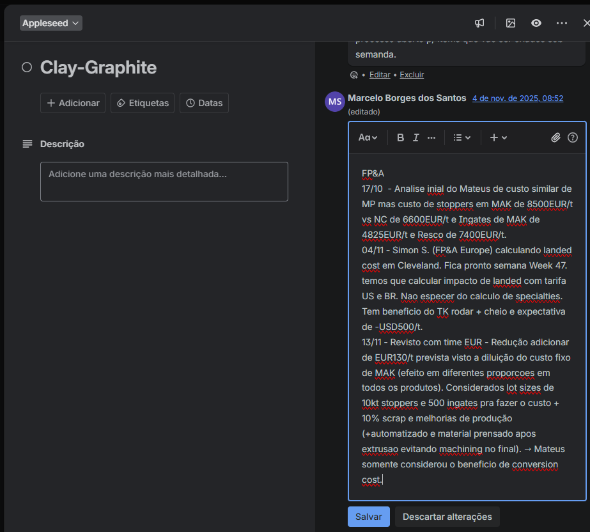Click the Excluir comment link
The image size is (590, 532).
point(412,75)
